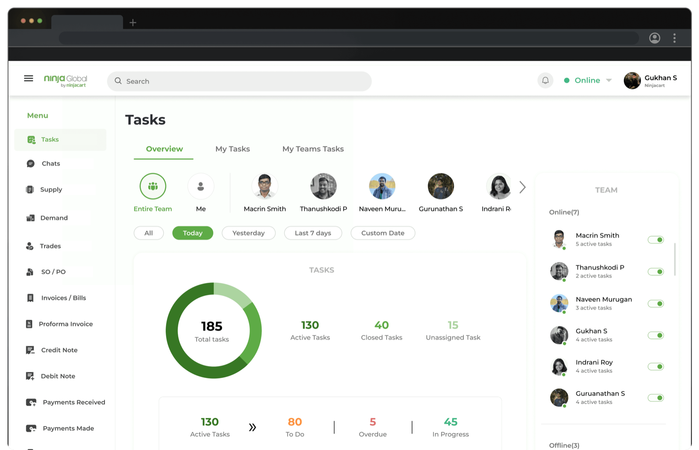Image resolution: width=699 pixels, height=450 pixels.
Task: Select the Last 7 days filter
Action: click(x=313, y=233)
